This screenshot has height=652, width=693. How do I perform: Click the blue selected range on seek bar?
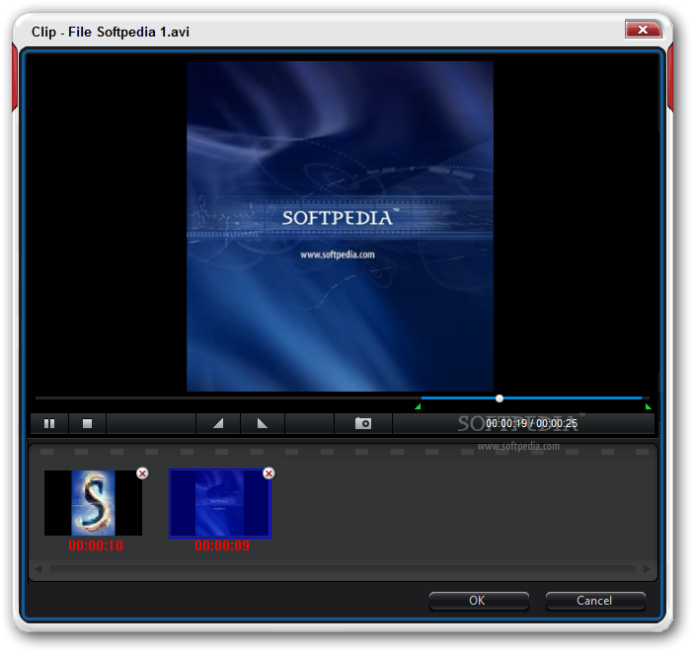[x=531, y=398]
